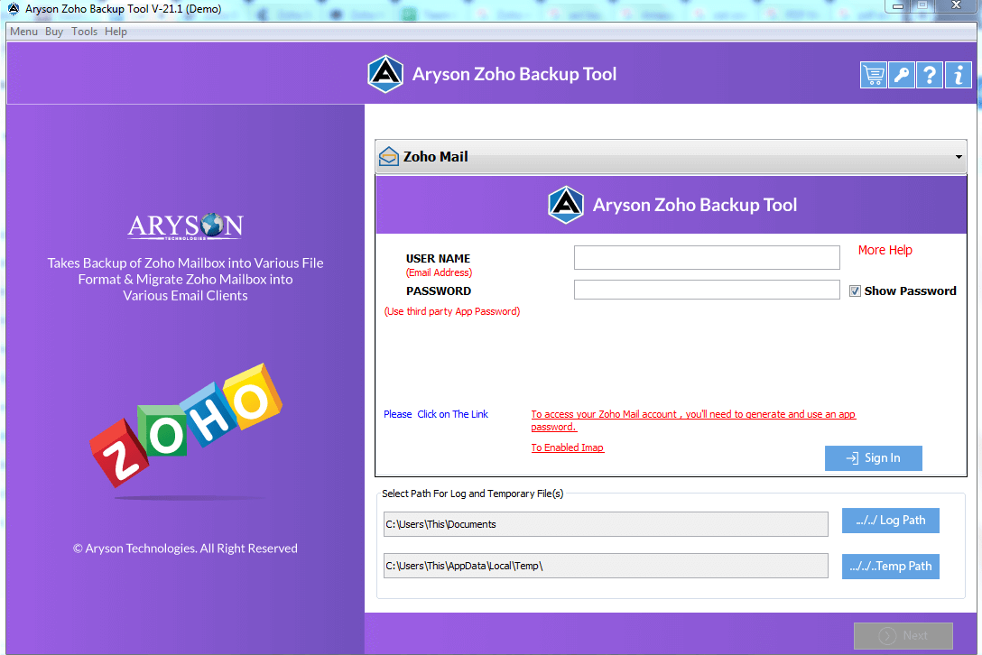Click 'Select Path For Log and Temporary File(s)' label

coord(473,494)
